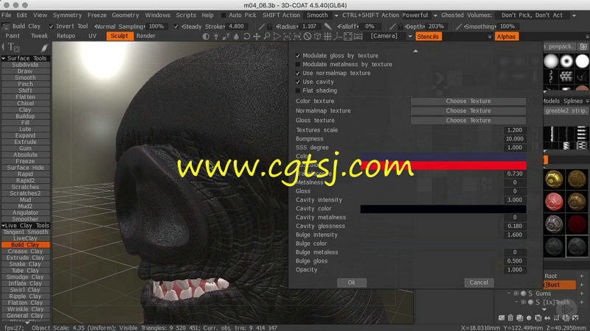The width and height of the screenshot is (590, 331).
Task: Open the Symmetry menu
Action: click(x=67, y=15)
